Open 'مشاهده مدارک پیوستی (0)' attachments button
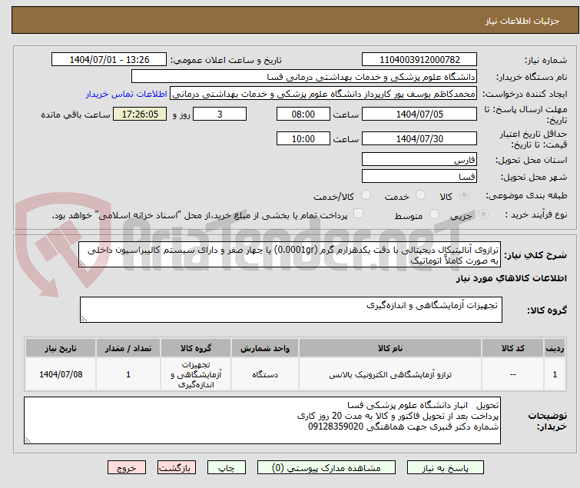 [x=326, y=468]
